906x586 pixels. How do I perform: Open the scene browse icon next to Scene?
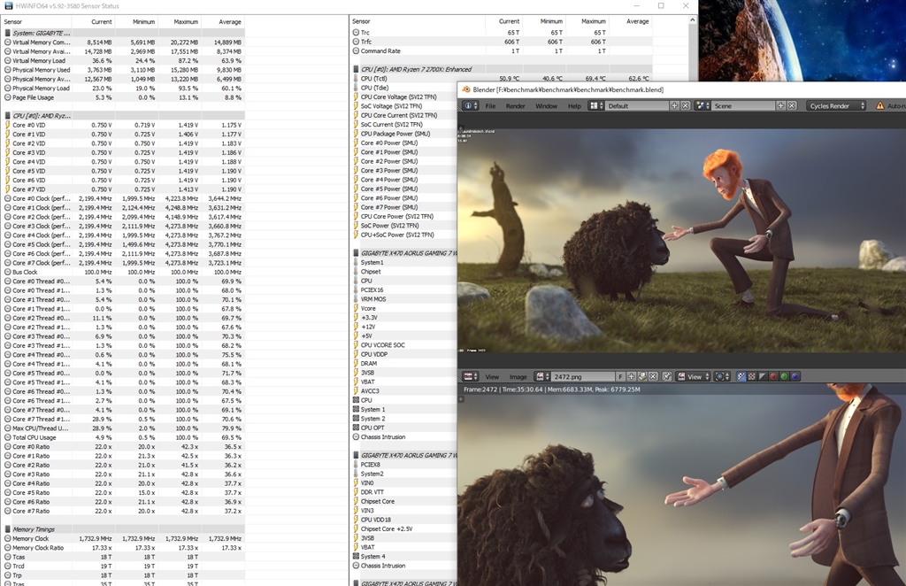coord(703,106)
